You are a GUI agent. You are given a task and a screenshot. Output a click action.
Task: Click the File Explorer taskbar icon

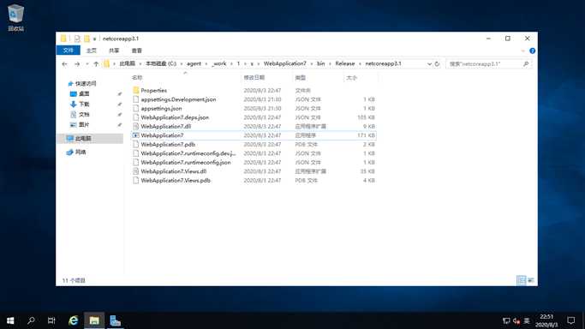[94, 320]
